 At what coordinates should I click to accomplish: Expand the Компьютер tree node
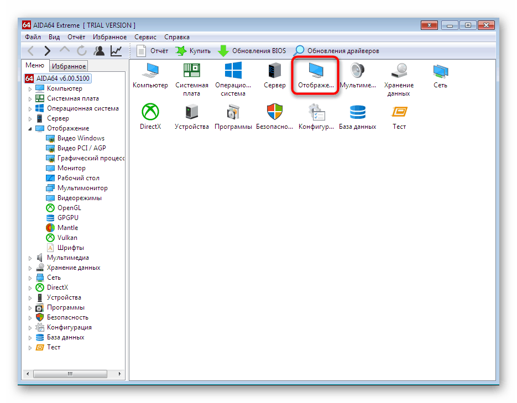click(x=30, y=89)
